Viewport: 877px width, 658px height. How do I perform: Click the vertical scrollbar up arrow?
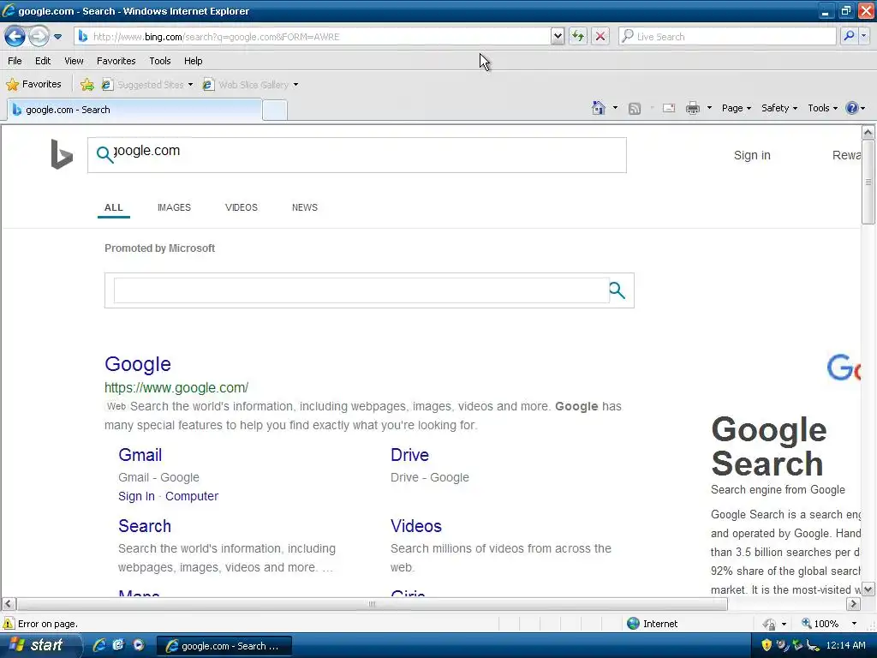(868, 133)
